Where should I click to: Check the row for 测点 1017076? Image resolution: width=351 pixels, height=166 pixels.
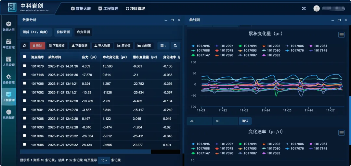[25, 66]
